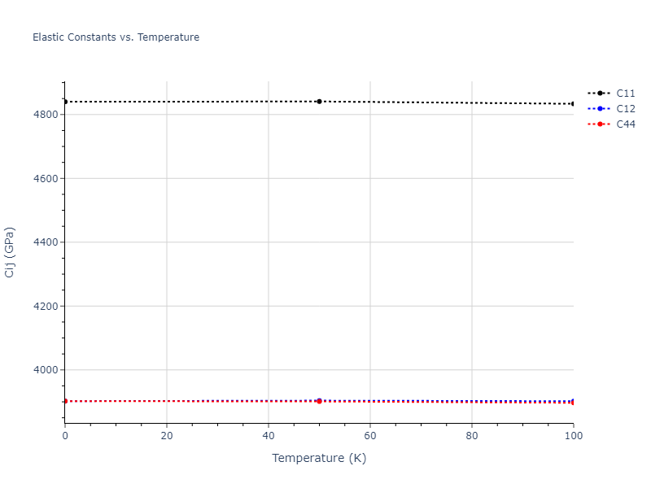
Task: Click the black C11 legend marker
Action: click(600, 93)
